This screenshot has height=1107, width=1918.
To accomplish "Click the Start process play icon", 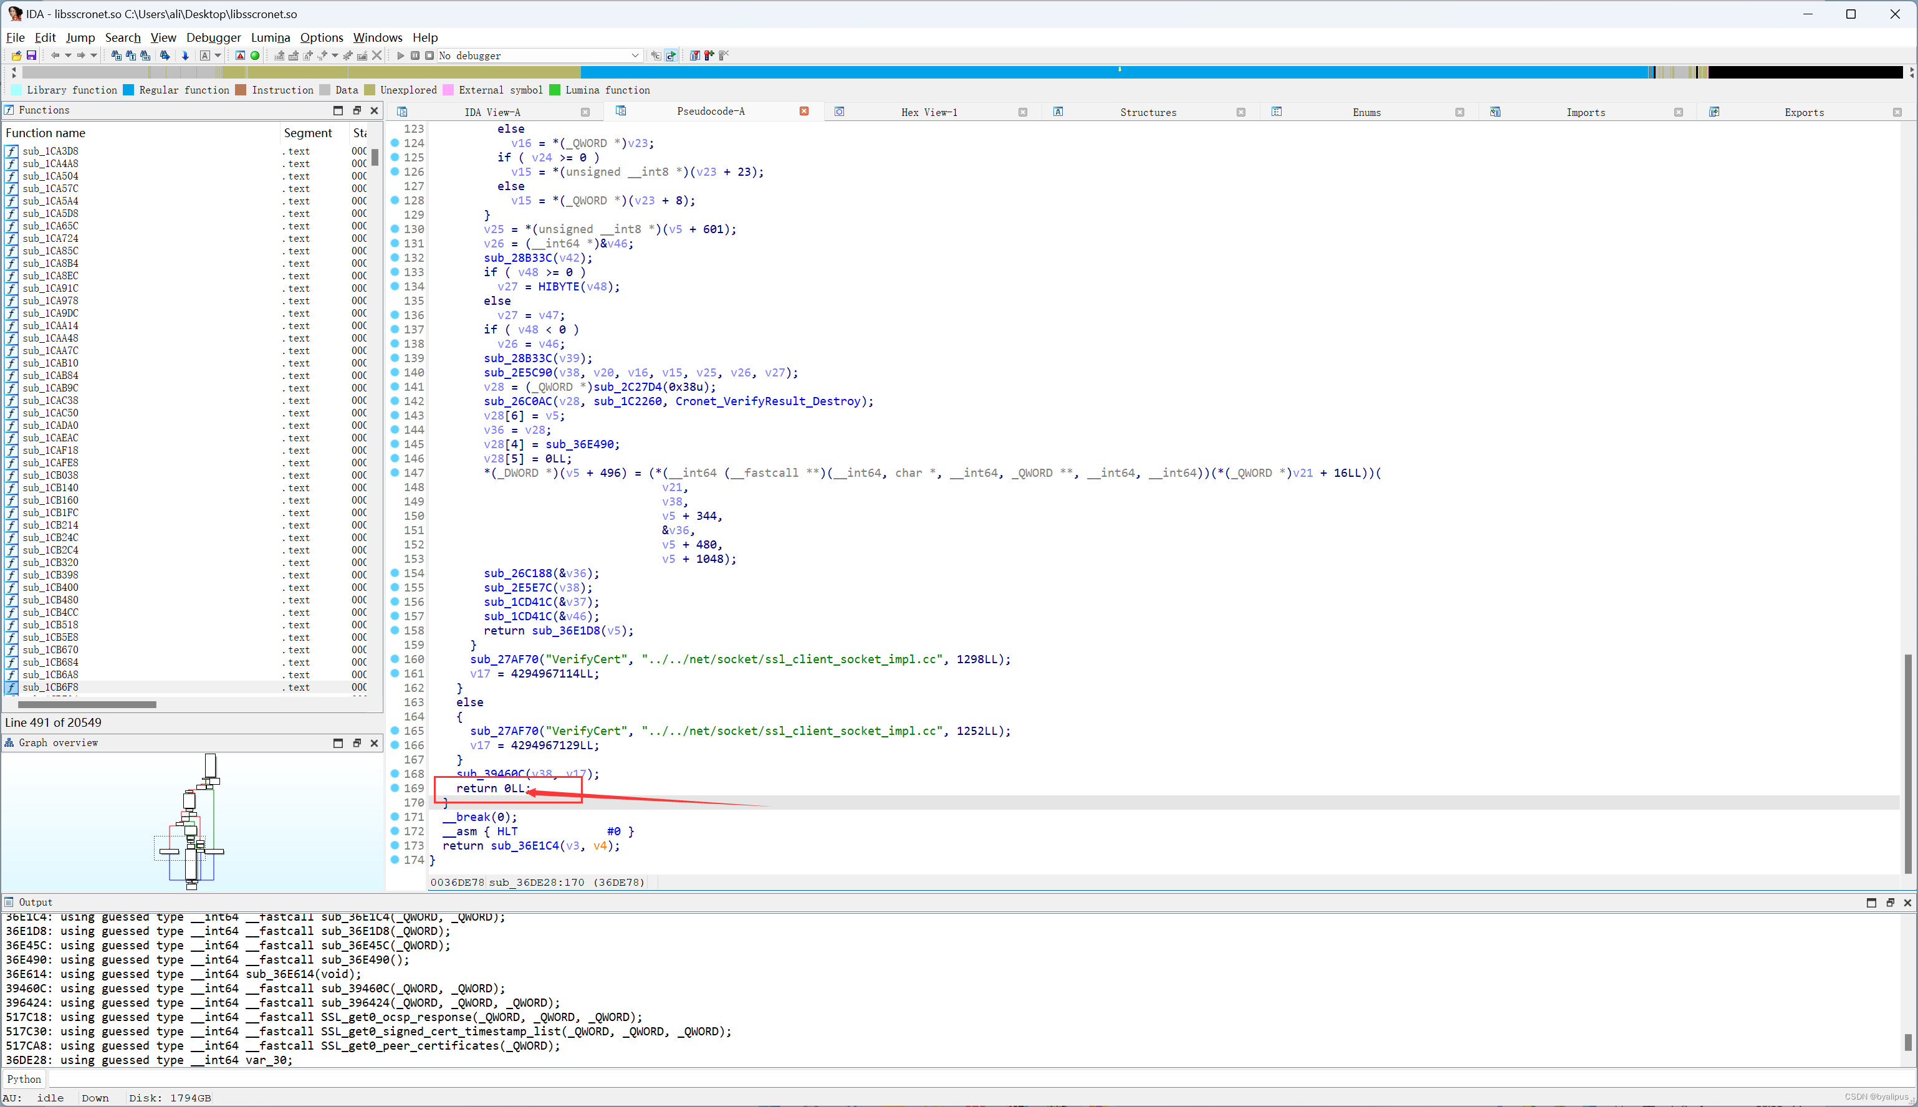I will pos(401,55).
